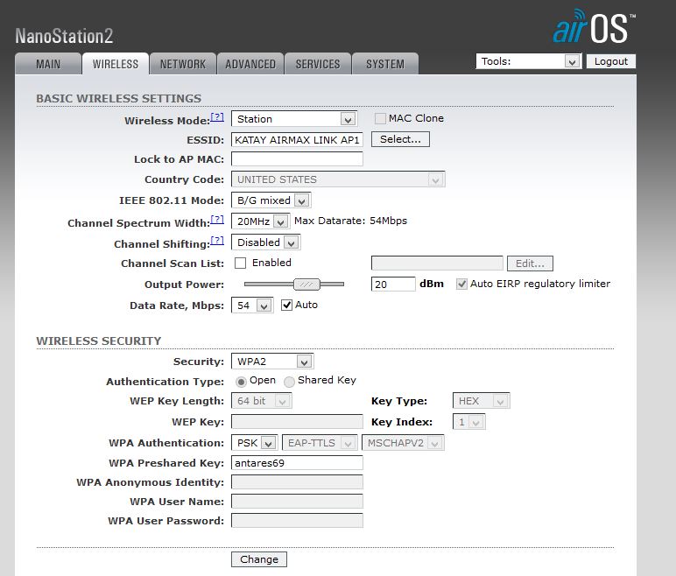The image size is (676, 576).
Task: Open the WEP Key Length dropdown
Action: pyautogui.click(x=262, y=401)
